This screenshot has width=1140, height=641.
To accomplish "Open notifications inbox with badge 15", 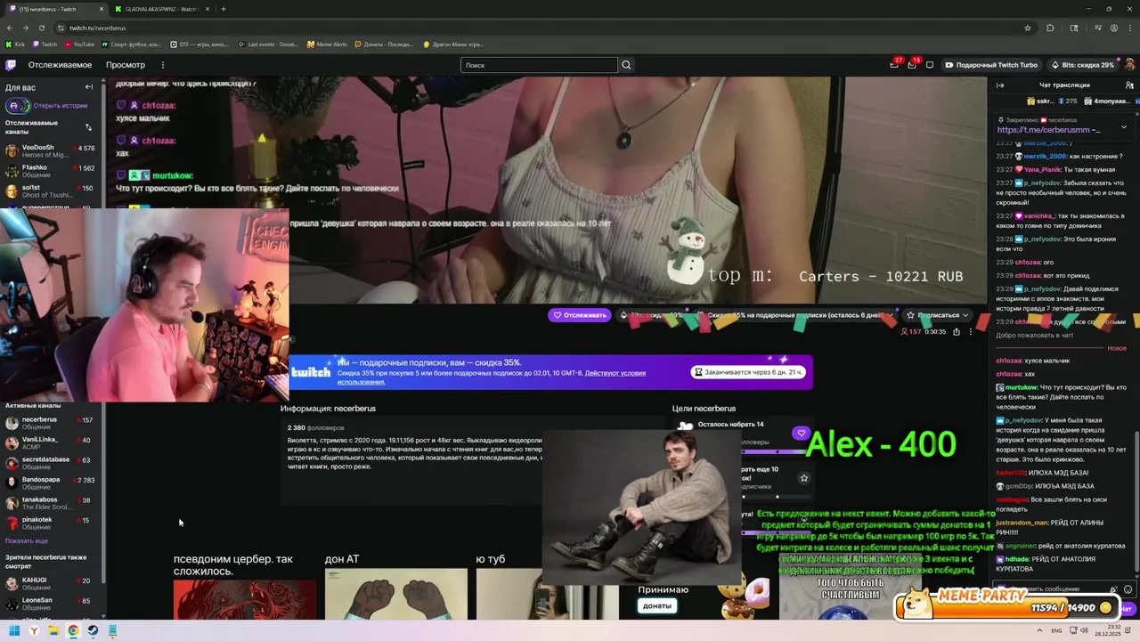I will click(x=912, y=65).
